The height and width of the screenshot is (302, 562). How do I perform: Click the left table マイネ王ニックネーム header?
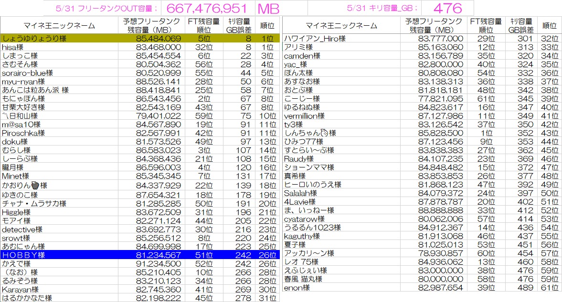click(x=59, y=25)
